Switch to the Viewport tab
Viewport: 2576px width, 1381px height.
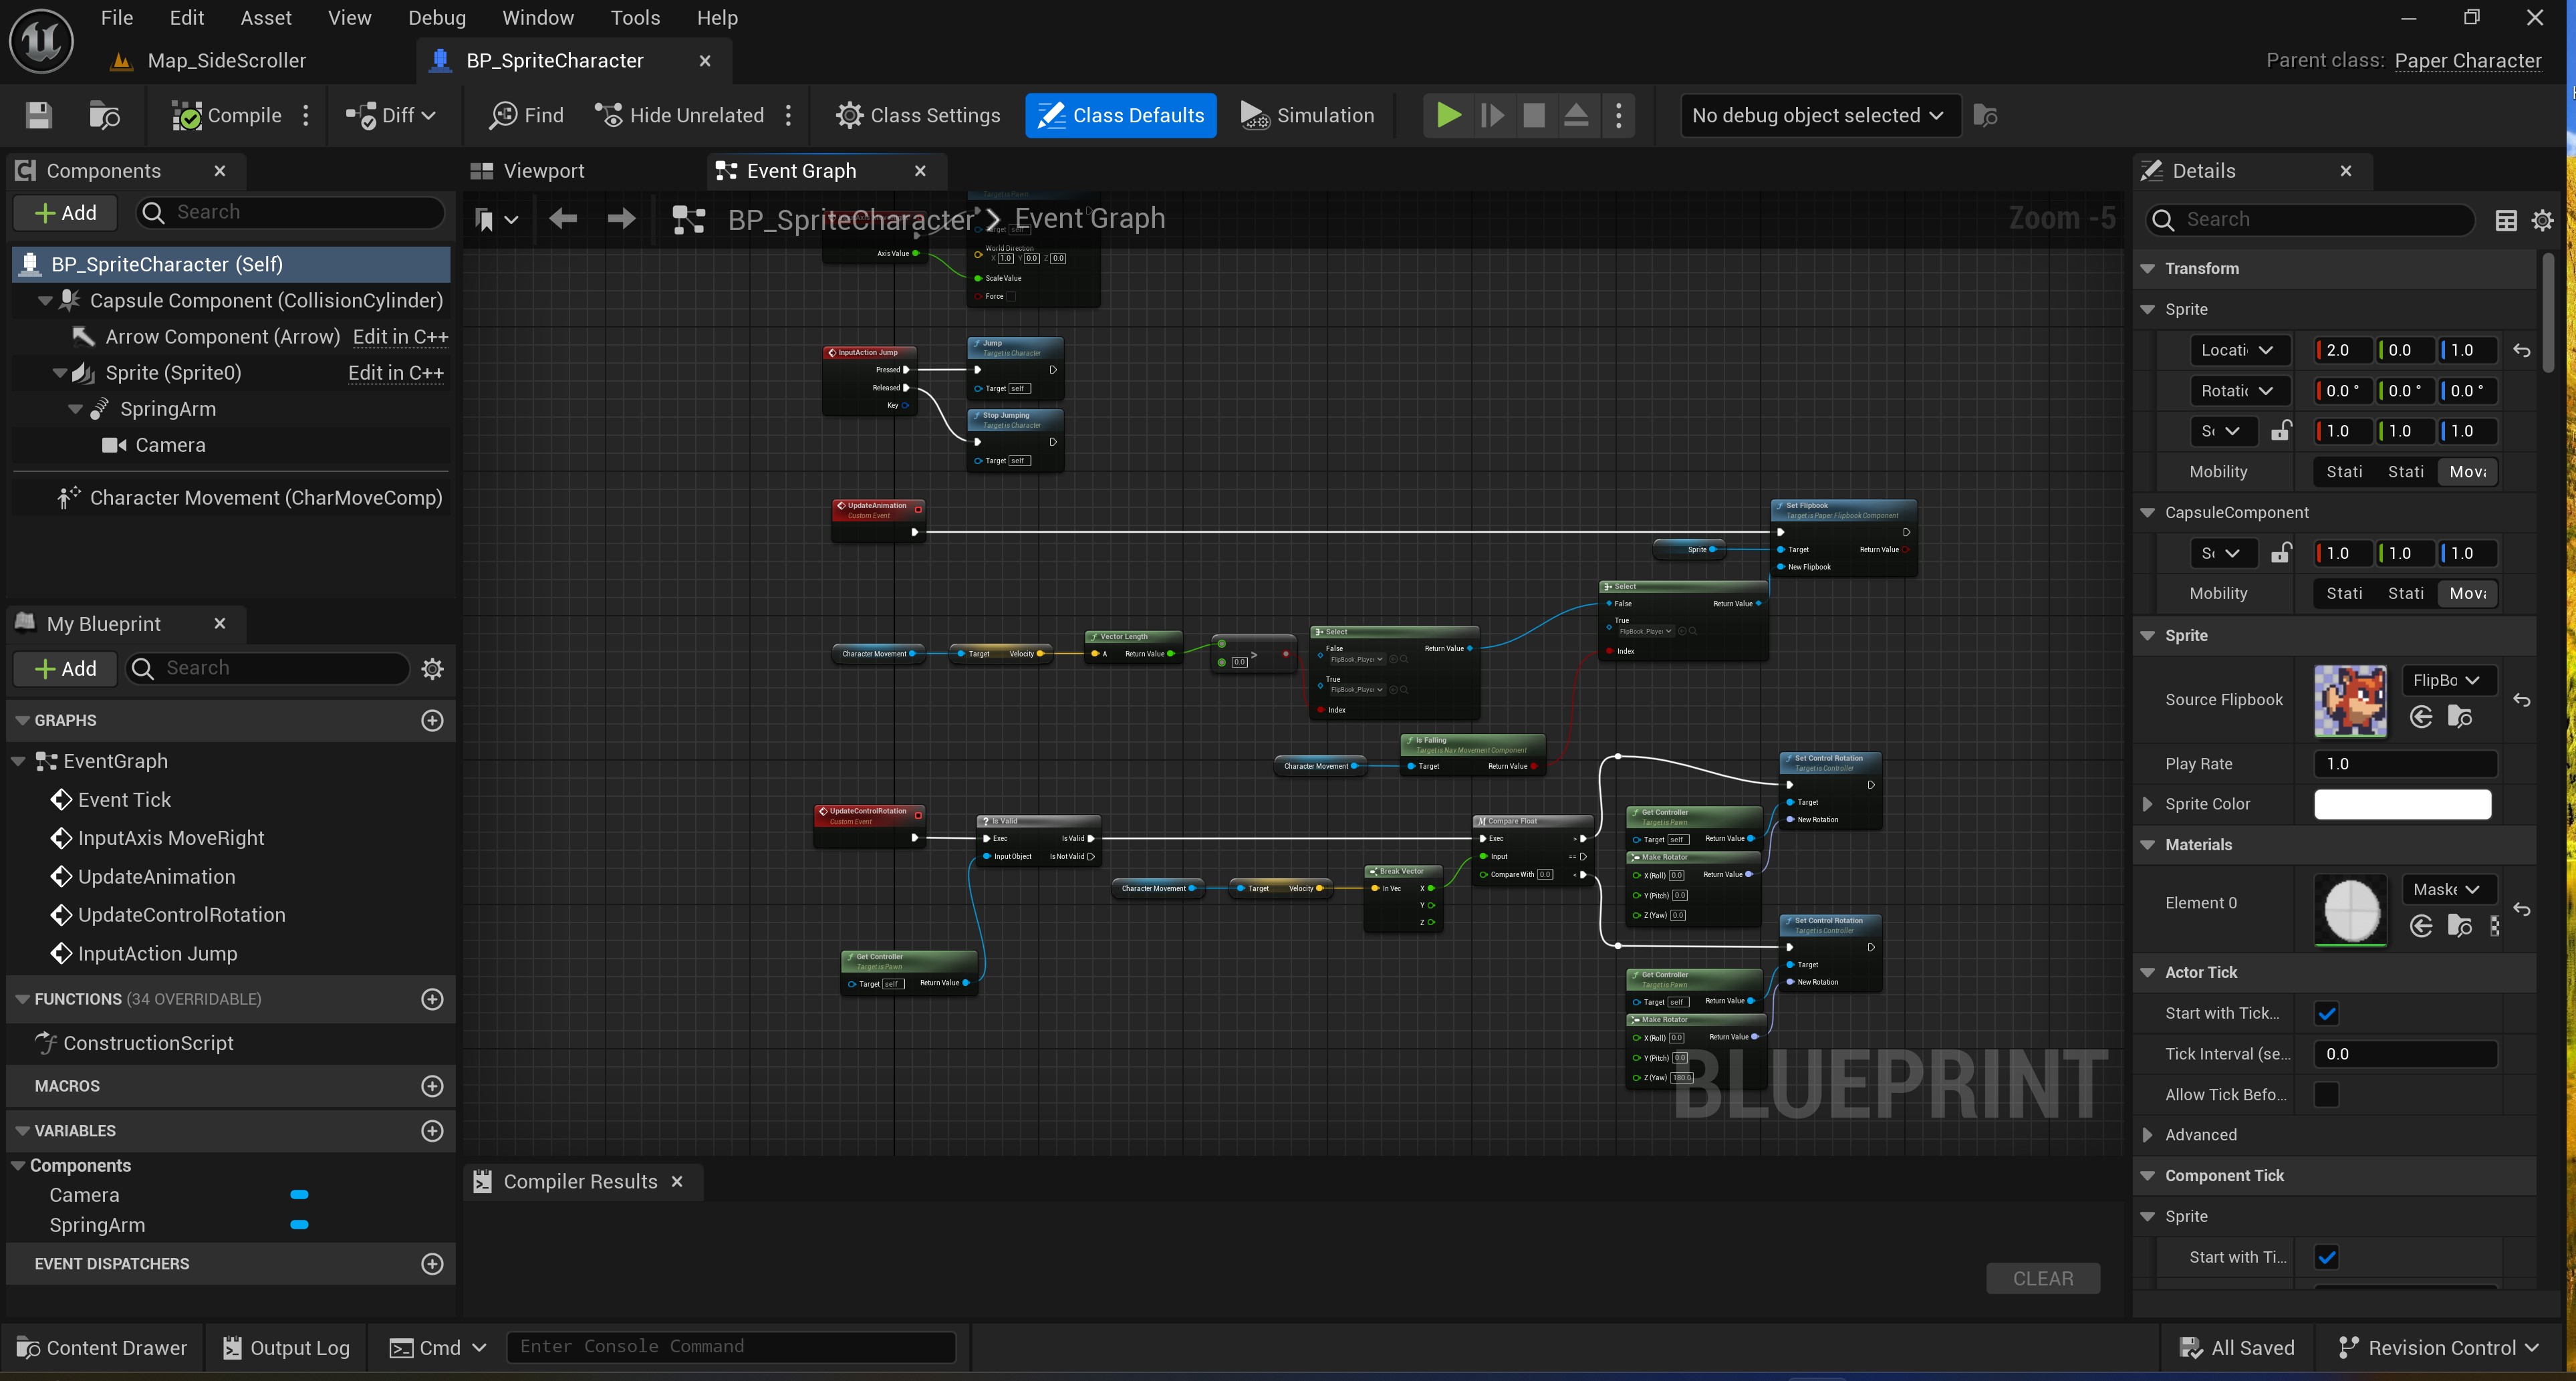coord(544,171)
